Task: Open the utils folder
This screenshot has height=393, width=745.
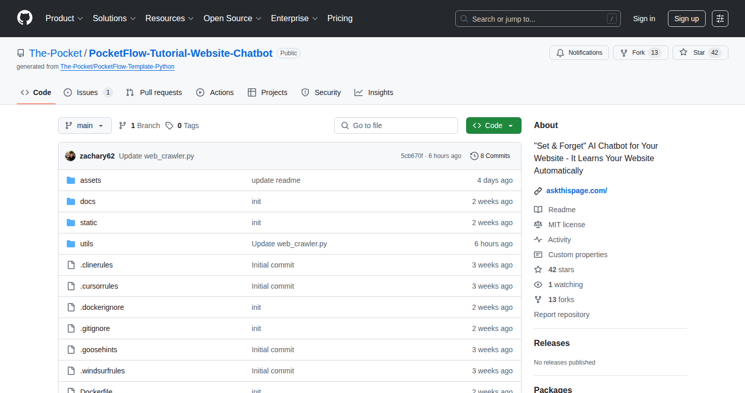Action: (x=86, y=244)
